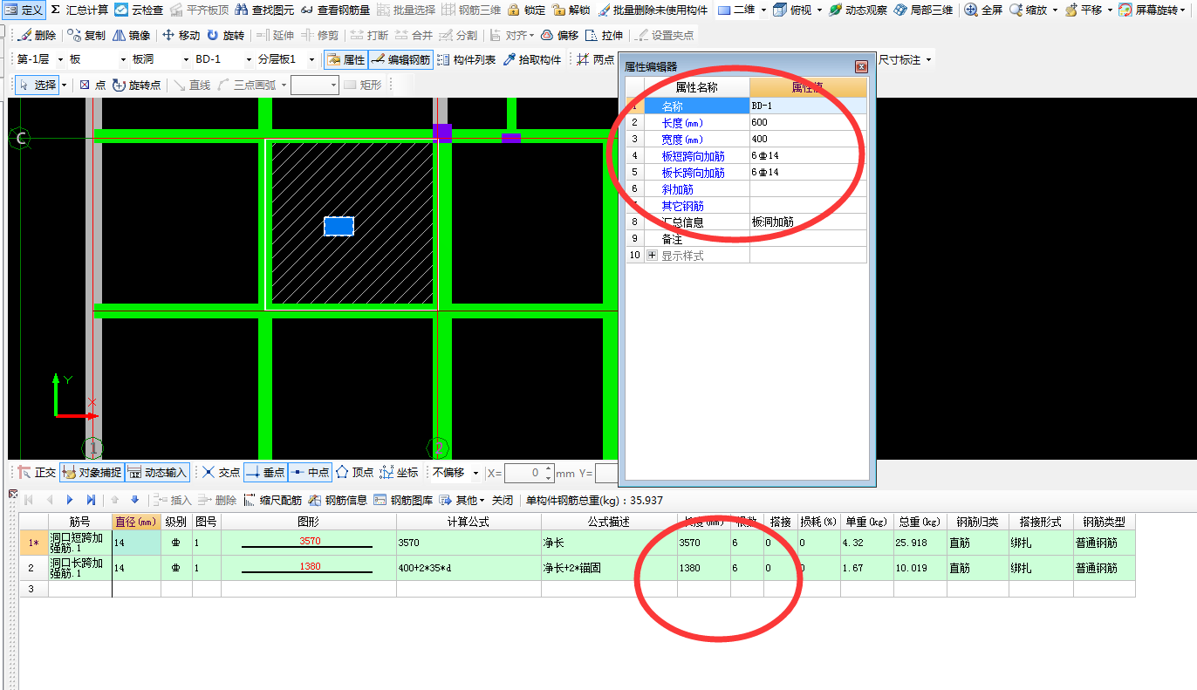Open the 不偏移 offset mode dropdown
Viewport: 1197px width, 690px height.
[x=475, y=473]
